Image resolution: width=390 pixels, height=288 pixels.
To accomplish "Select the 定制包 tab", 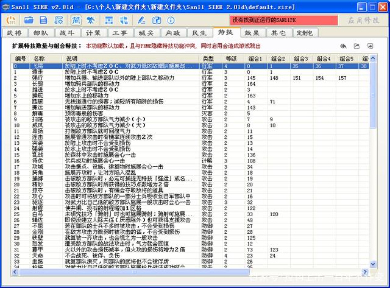I will 305,32.
